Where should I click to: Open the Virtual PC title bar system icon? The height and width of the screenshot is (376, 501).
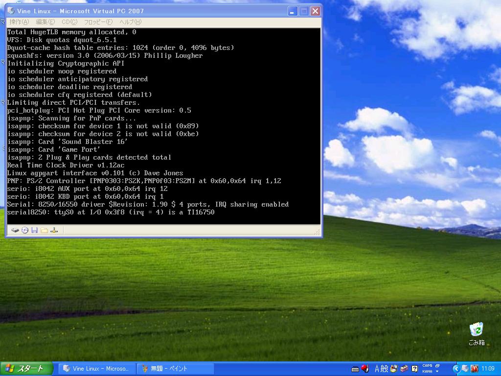(11, 11)
